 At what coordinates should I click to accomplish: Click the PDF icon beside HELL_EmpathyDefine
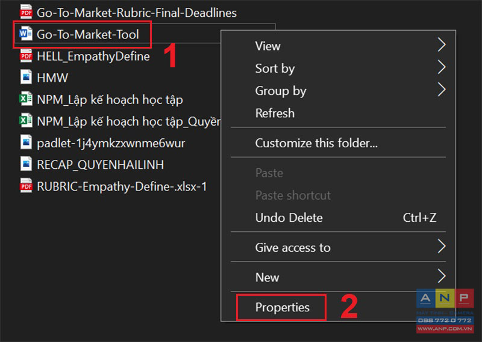pos(26,56)
